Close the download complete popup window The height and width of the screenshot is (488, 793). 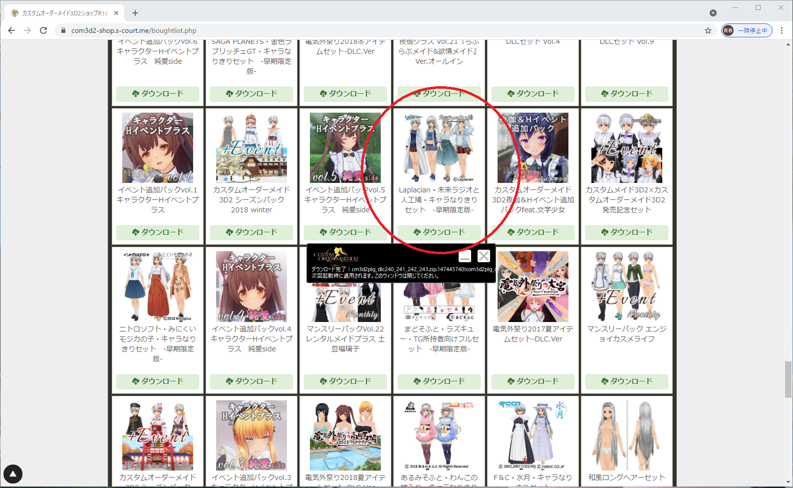pyautogui.click(x=484, y=256)
